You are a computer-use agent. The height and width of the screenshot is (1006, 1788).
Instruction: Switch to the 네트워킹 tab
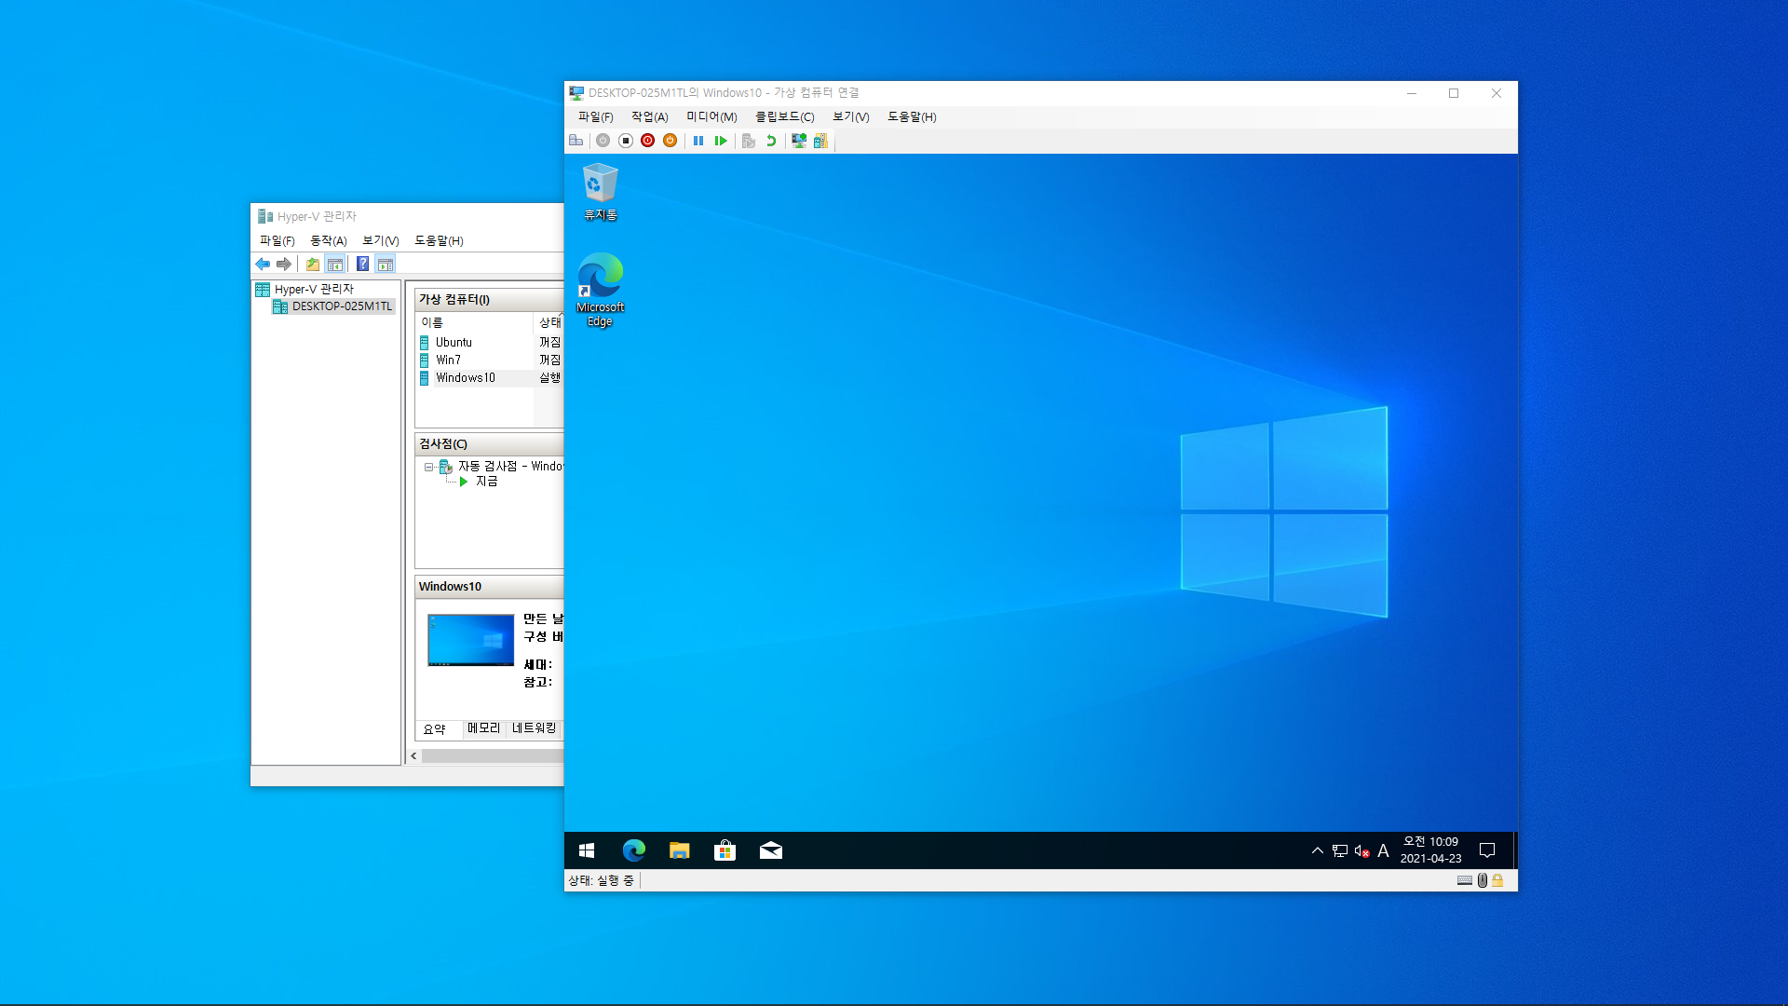534,728
